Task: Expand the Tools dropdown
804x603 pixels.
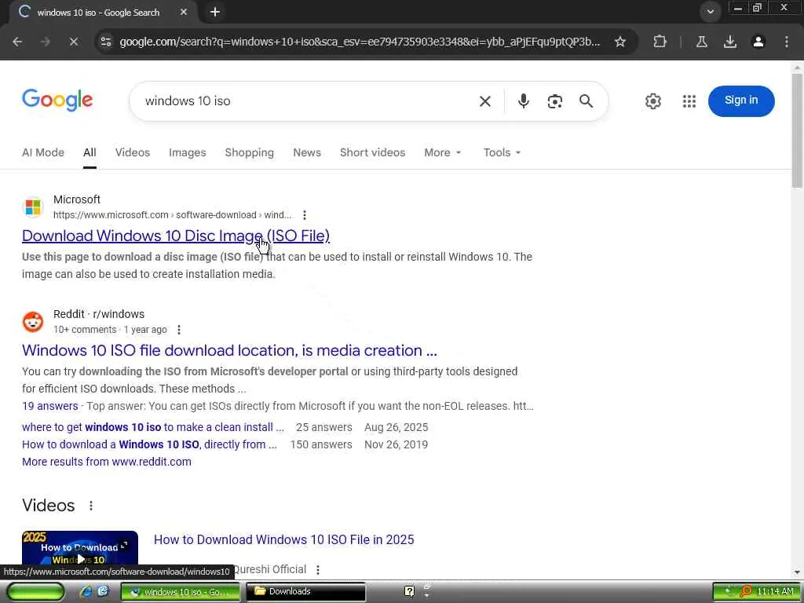Action: (x=502, y=152)
